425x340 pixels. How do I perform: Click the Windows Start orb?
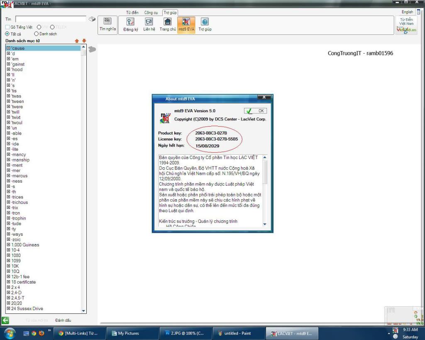(10, 333)
